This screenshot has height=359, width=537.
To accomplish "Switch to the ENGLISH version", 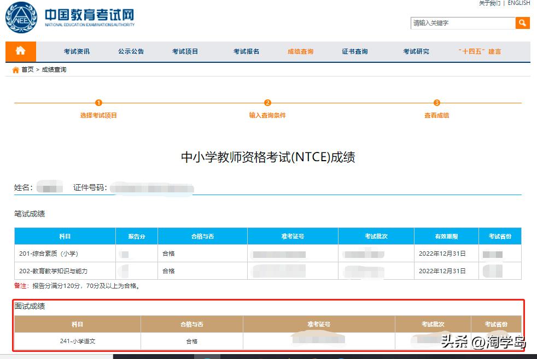I will pyautogui.click(x=517, y=4).
